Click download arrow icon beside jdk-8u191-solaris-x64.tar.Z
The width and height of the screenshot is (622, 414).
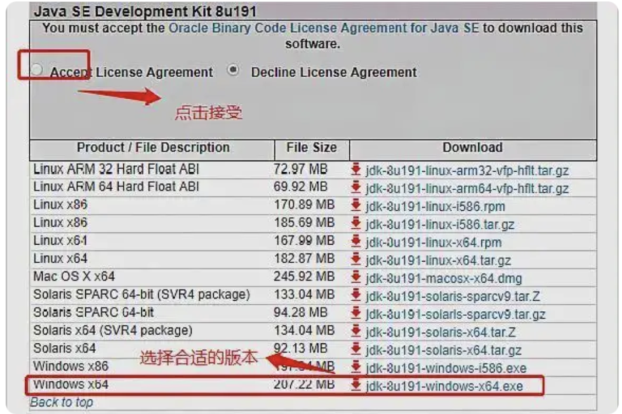click(356, 331)
